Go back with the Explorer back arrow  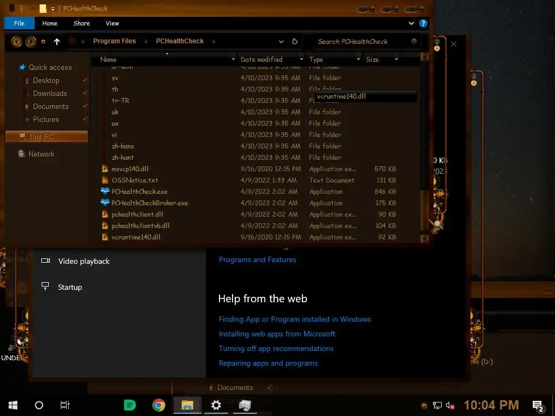[x=16, y=42]
